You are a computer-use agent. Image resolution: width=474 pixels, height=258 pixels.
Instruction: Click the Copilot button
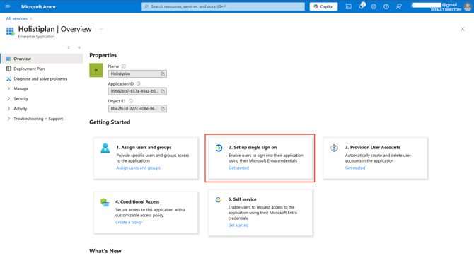click(x=323, y=6)
